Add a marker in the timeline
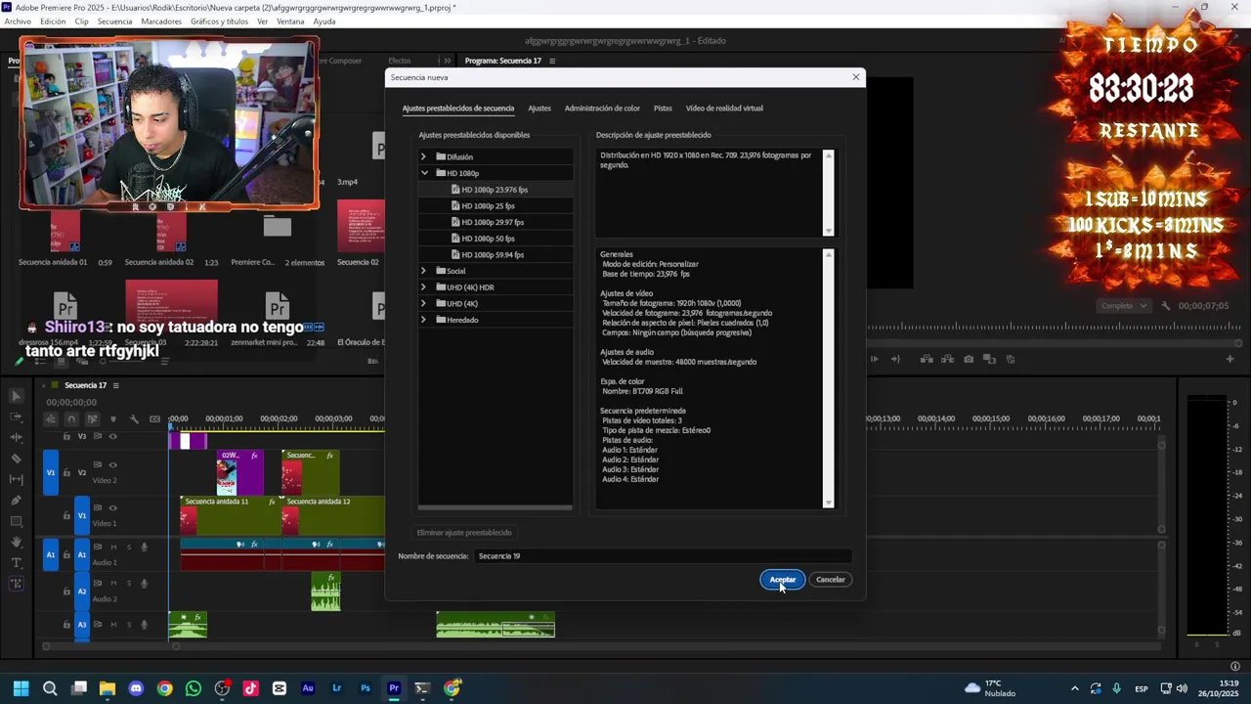The image size is (1251, 704). (x=112, y=419)
